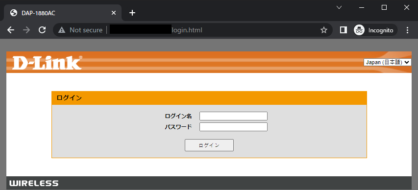
Task: Maximize the browser window
Action: coord(384,7)
